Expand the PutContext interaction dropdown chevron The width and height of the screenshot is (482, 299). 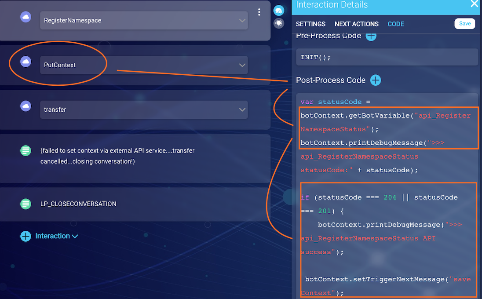click(242, 64)
